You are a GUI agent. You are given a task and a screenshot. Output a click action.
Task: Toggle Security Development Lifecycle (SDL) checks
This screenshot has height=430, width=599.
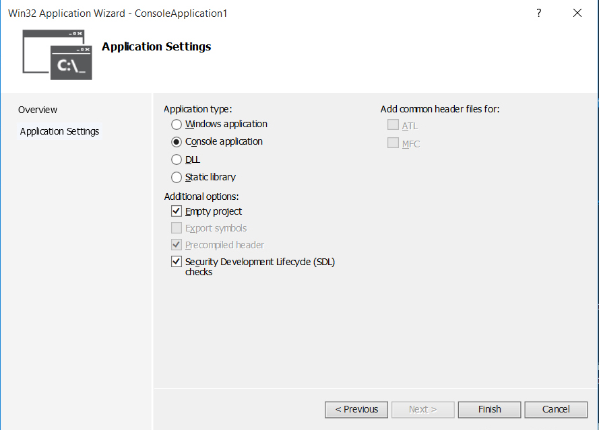pyautogui.click(x=176, y=262)
